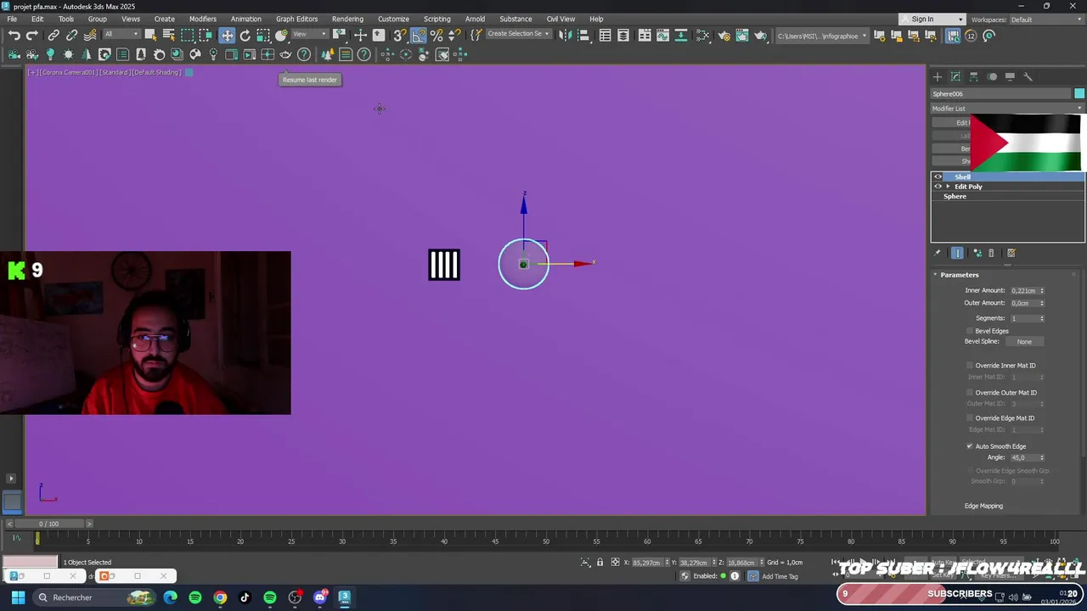Enable Override Outer Mat ID checkbox
This screenshot has width=1087, height=611.
(x=970, y=393)
